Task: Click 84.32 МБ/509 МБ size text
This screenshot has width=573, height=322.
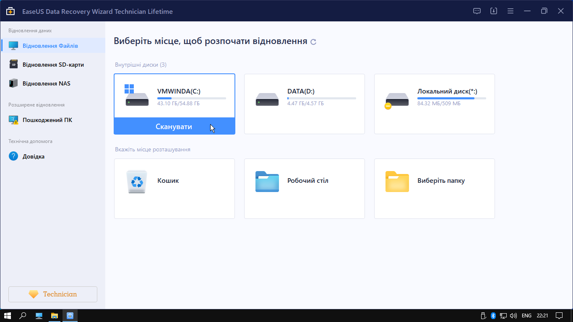Action: 439,103
